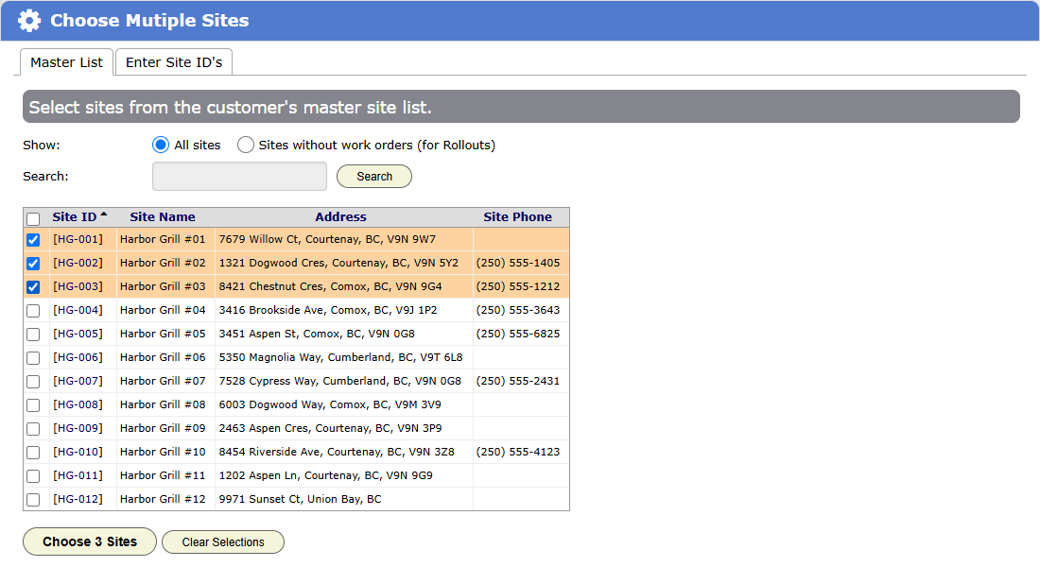Select Sites without work orders radio option
The height and width of the screenshot is (567, 1040).
click(246, 145)
